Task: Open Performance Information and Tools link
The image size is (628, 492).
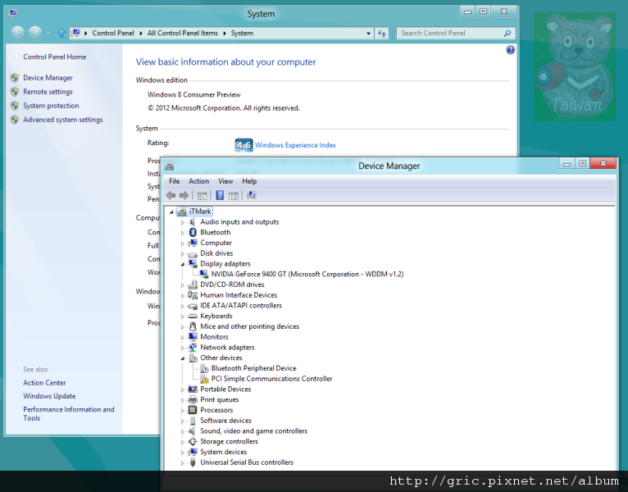Action: [x=69, y=413]
